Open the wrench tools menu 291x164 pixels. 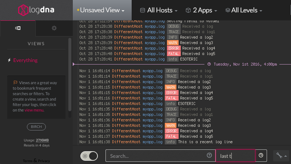click(x=281, y=156)
